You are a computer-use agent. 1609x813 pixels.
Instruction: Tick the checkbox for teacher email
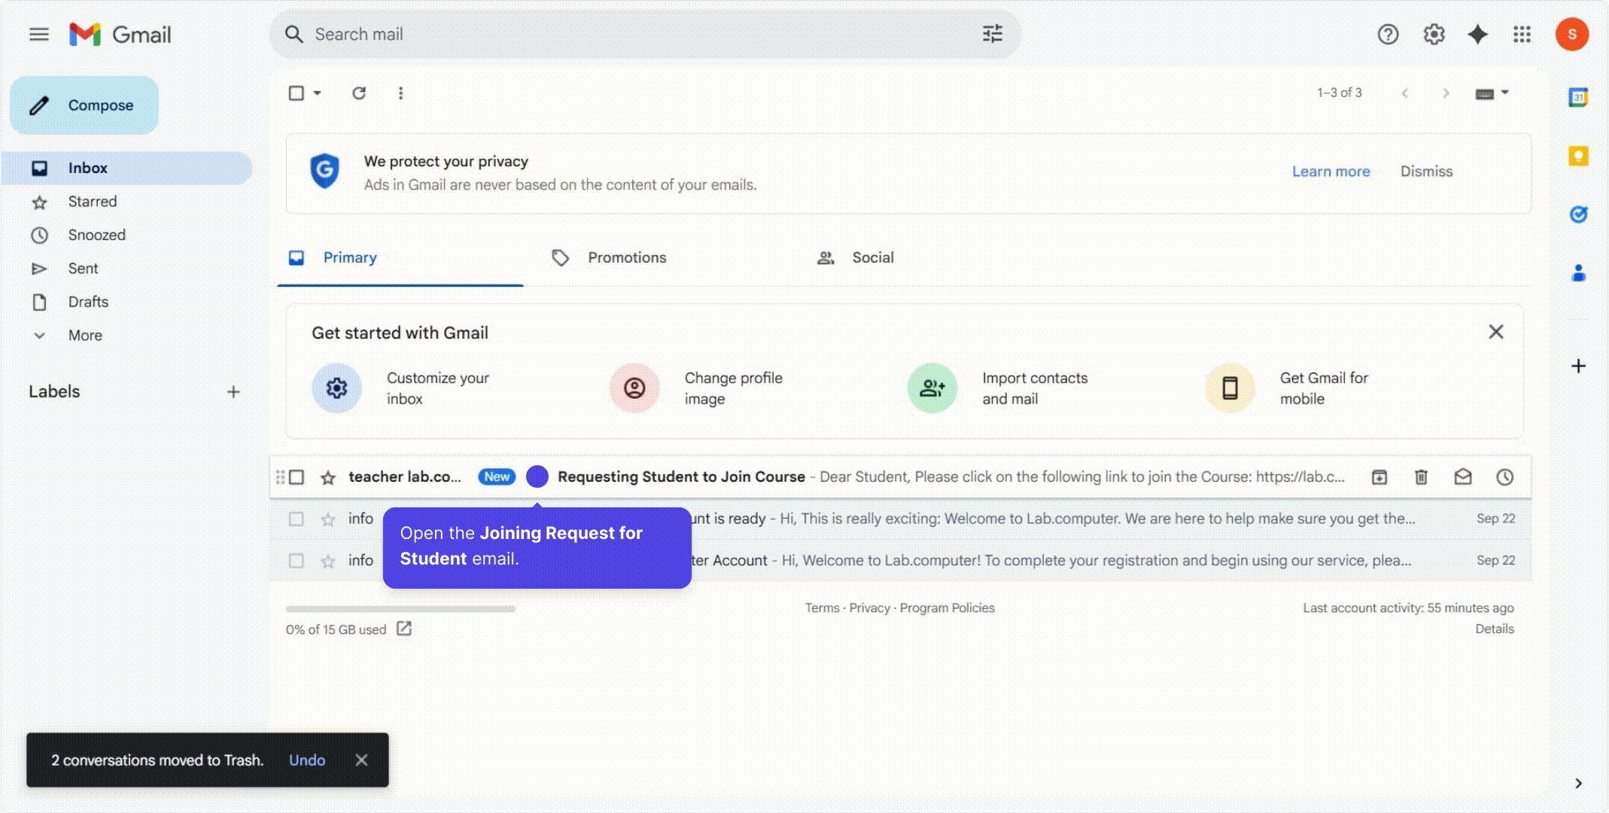coord(297,477)
